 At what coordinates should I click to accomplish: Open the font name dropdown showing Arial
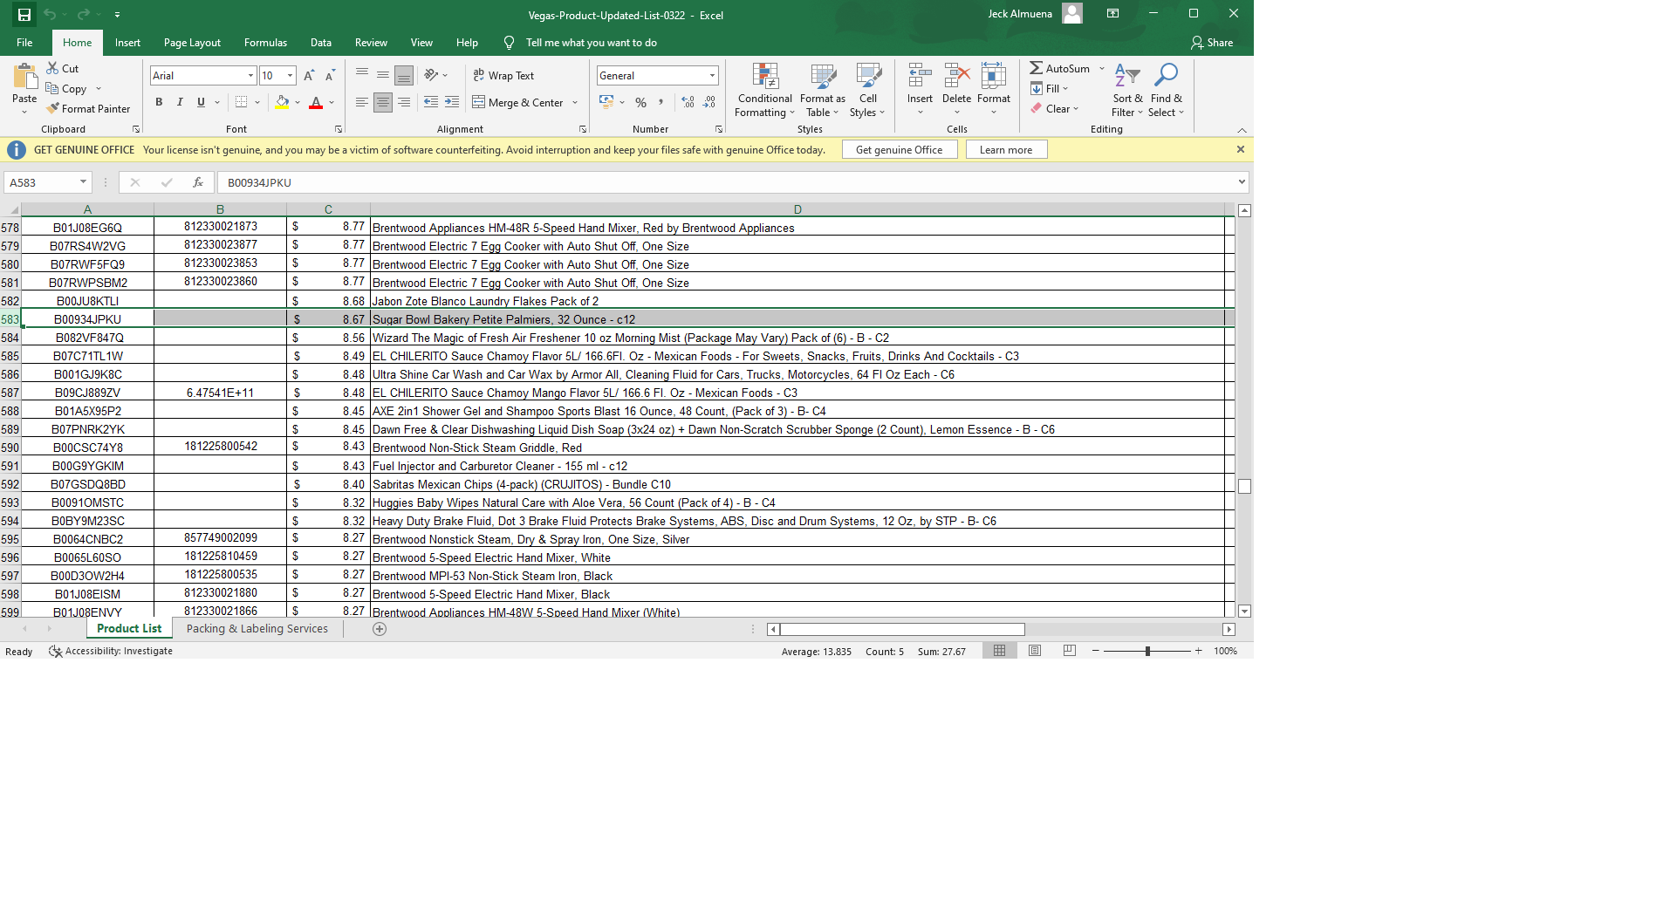250,76
